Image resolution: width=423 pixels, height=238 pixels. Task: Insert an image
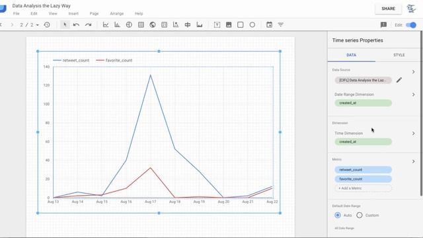pos(229,25)
